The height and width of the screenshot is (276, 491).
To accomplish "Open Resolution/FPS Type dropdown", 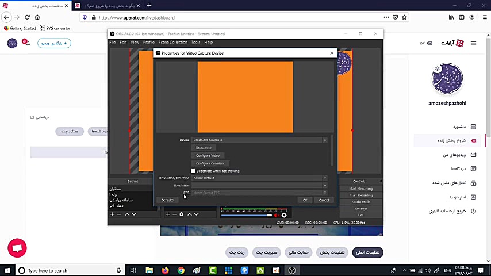I will coord(259,178).
